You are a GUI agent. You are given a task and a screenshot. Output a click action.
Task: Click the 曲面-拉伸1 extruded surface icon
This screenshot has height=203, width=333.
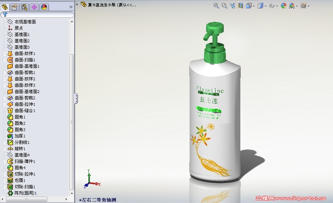click(10, 104)
